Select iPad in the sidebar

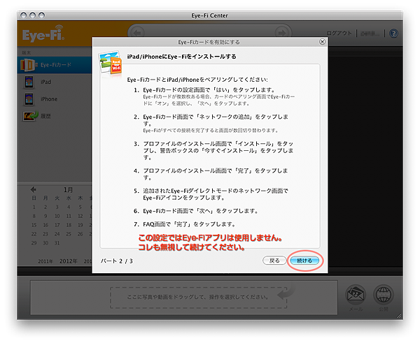coord(55,82)
